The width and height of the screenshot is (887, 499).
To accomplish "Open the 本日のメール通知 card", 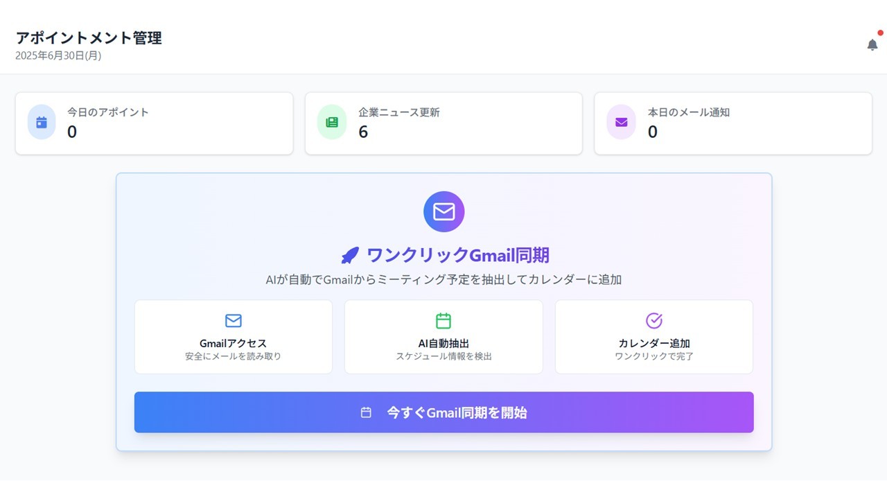I will tap(733, 123).
